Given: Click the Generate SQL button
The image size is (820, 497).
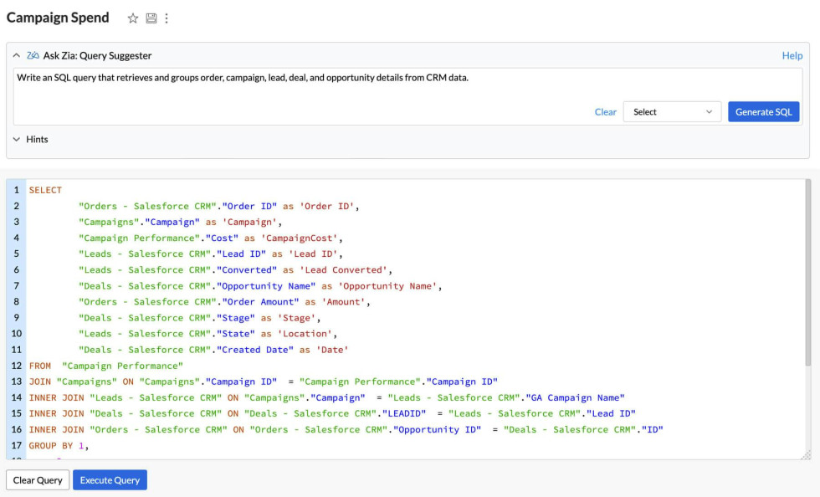Looking at the screenshot, I should coord(762,111).
